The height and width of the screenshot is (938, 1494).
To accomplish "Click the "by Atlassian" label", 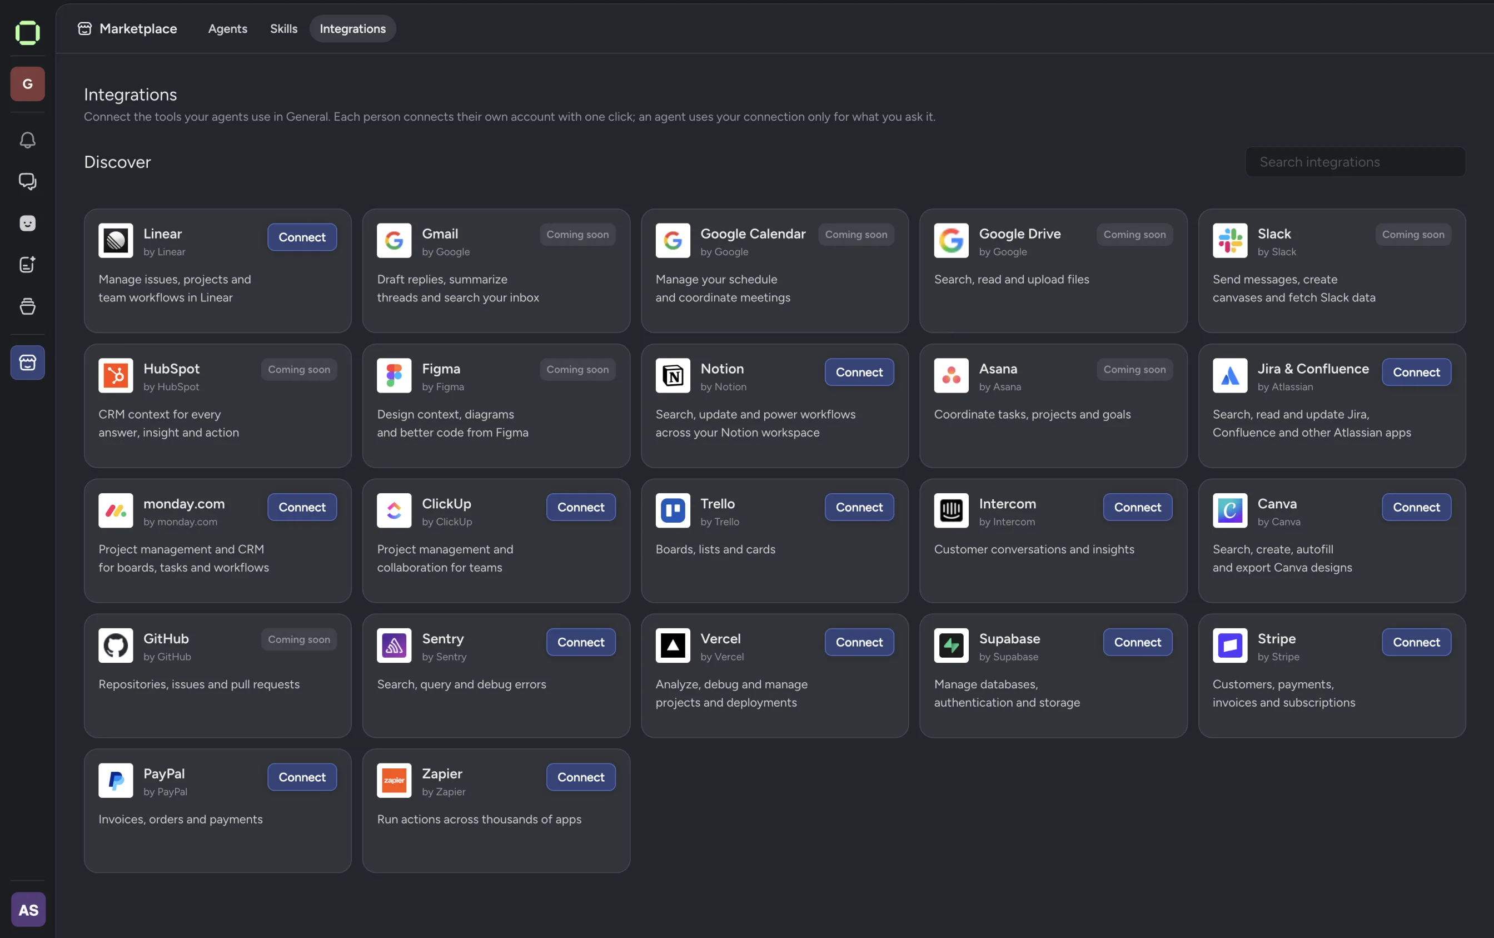I will click(x=1284, y=386).
